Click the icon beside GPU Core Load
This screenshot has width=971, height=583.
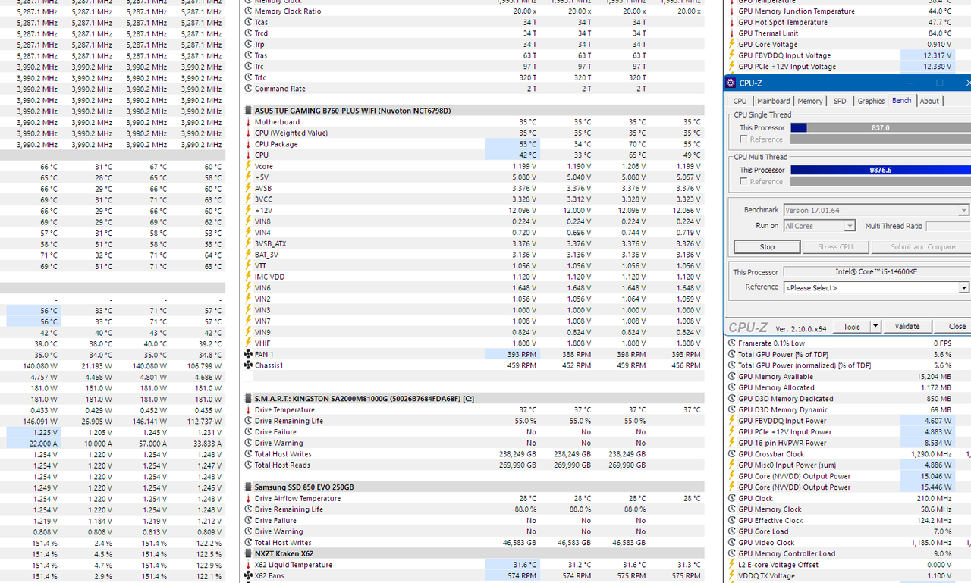coord(731,531)
